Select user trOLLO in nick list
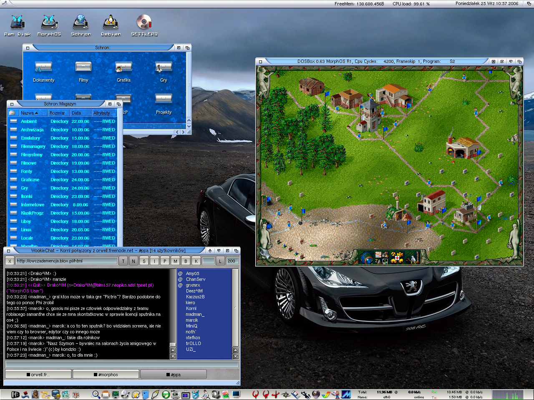This screenshot has height=400, width=534. click(x=194, y=343)
